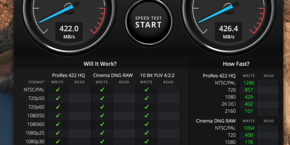Click the 2K DCI row label
This screenshot has width=290, height=145.
click(229, 104)
